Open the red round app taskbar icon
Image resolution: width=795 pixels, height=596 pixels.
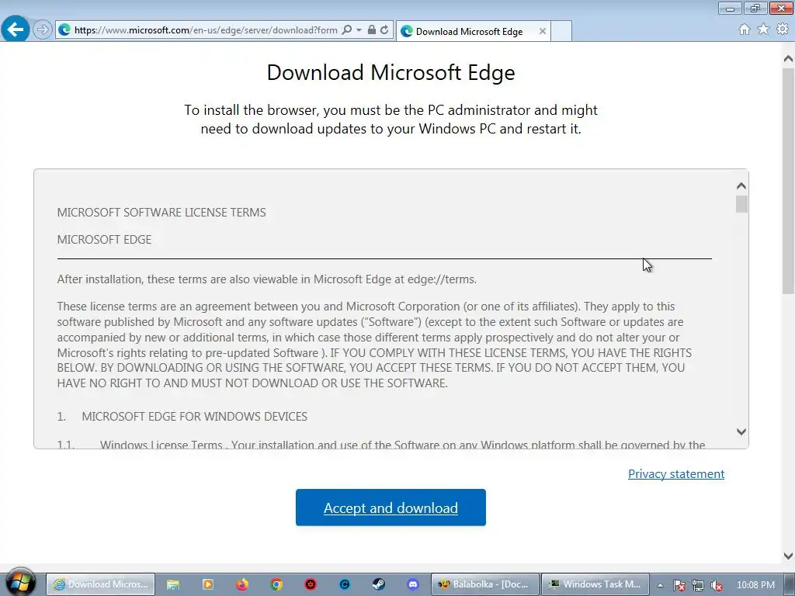coord(311,584)
